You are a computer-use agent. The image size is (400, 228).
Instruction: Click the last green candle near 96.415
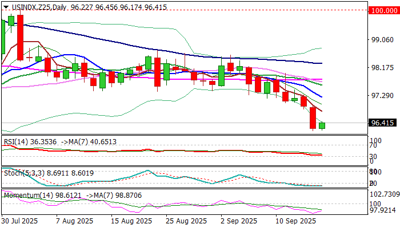pos(322,125)
